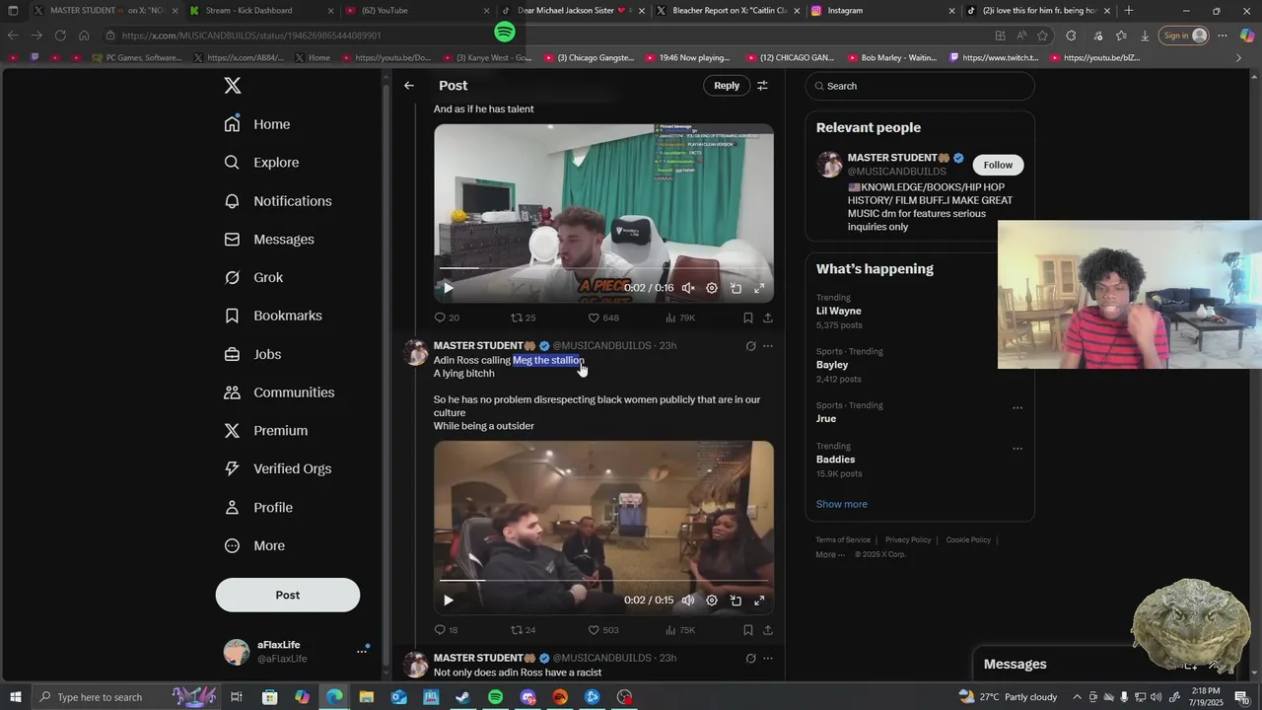Share the post with 648 likes
This screenshot has width=1262, height=710.
768,318
